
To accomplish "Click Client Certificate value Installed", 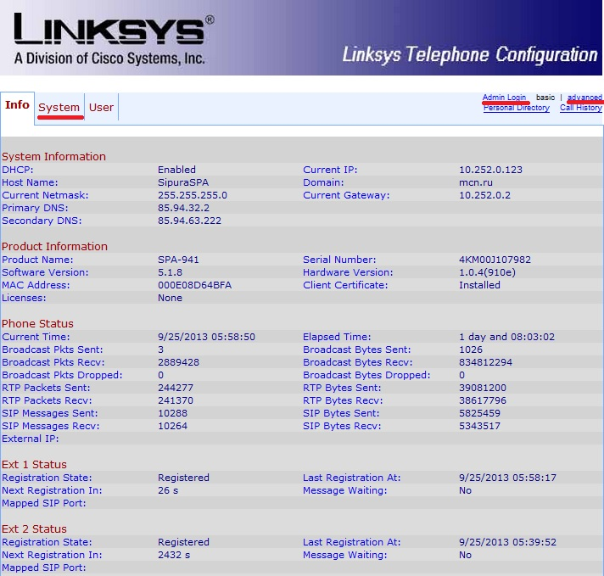I will pyautogui.click(x=479, y=285).
